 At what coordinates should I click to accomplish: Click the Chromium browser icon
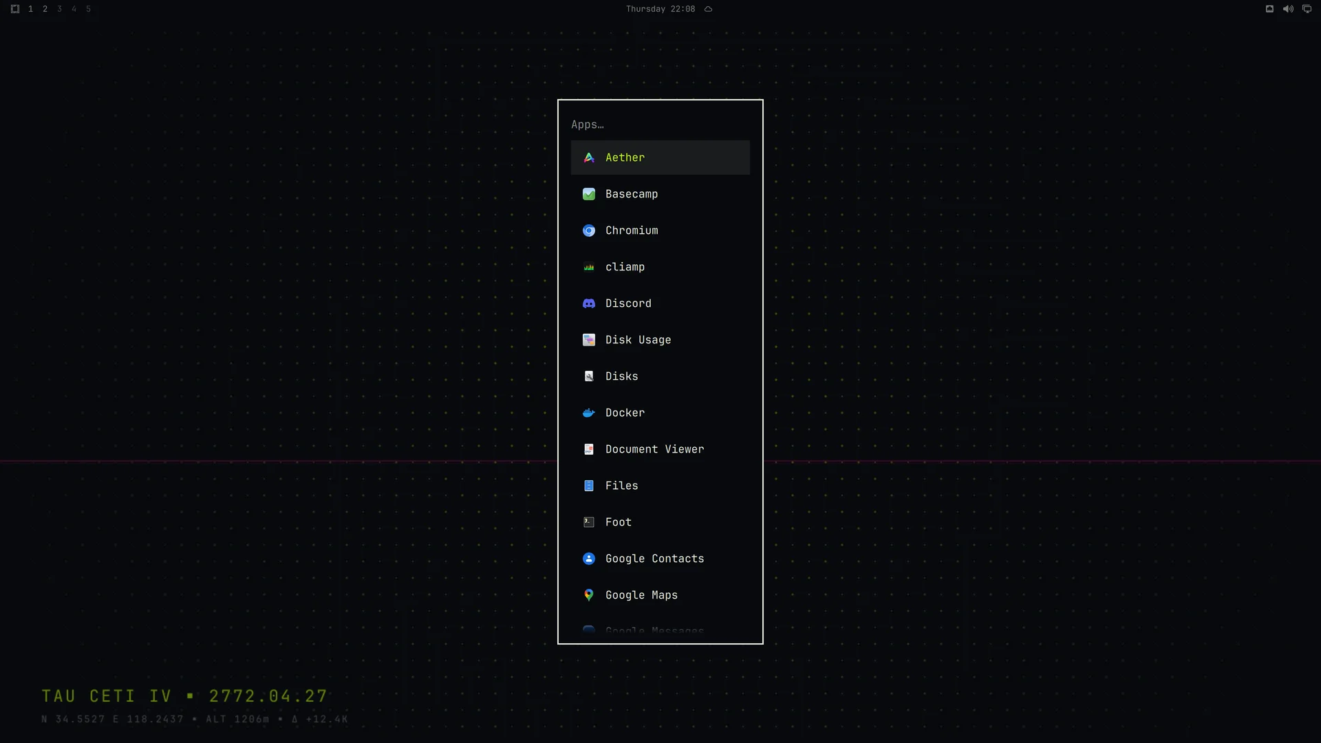(x=589, y=230)
